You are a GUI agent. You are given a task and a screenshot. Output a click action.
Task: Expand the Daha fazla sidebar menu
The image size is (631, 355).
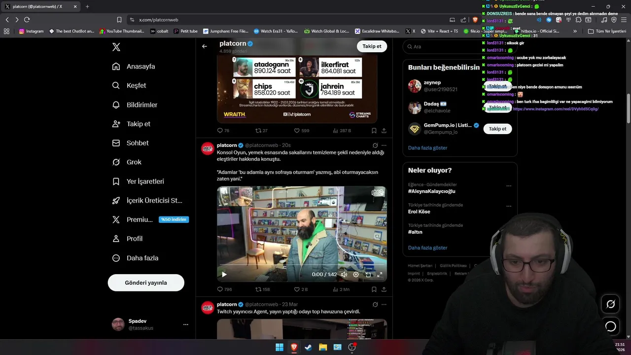pos(135,258)
